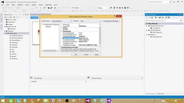184x103 pixels.
Task: Open the BUILD menu
Action: coord(27,5)
